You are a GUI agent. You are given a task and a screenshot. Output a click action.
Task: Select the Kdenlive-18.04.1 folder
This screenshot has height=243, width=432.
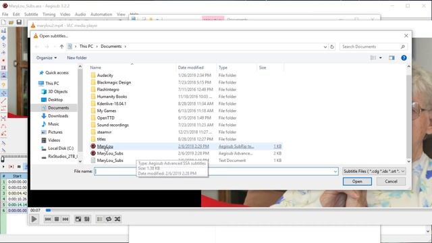[111, 103]
